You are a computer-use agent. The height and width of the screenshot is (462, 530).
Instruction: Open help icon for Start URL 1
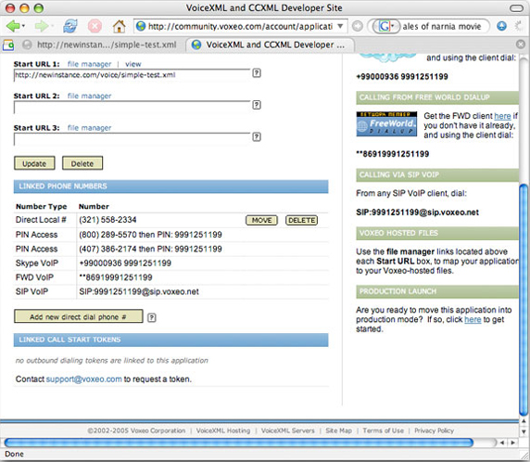click(257, 72)
